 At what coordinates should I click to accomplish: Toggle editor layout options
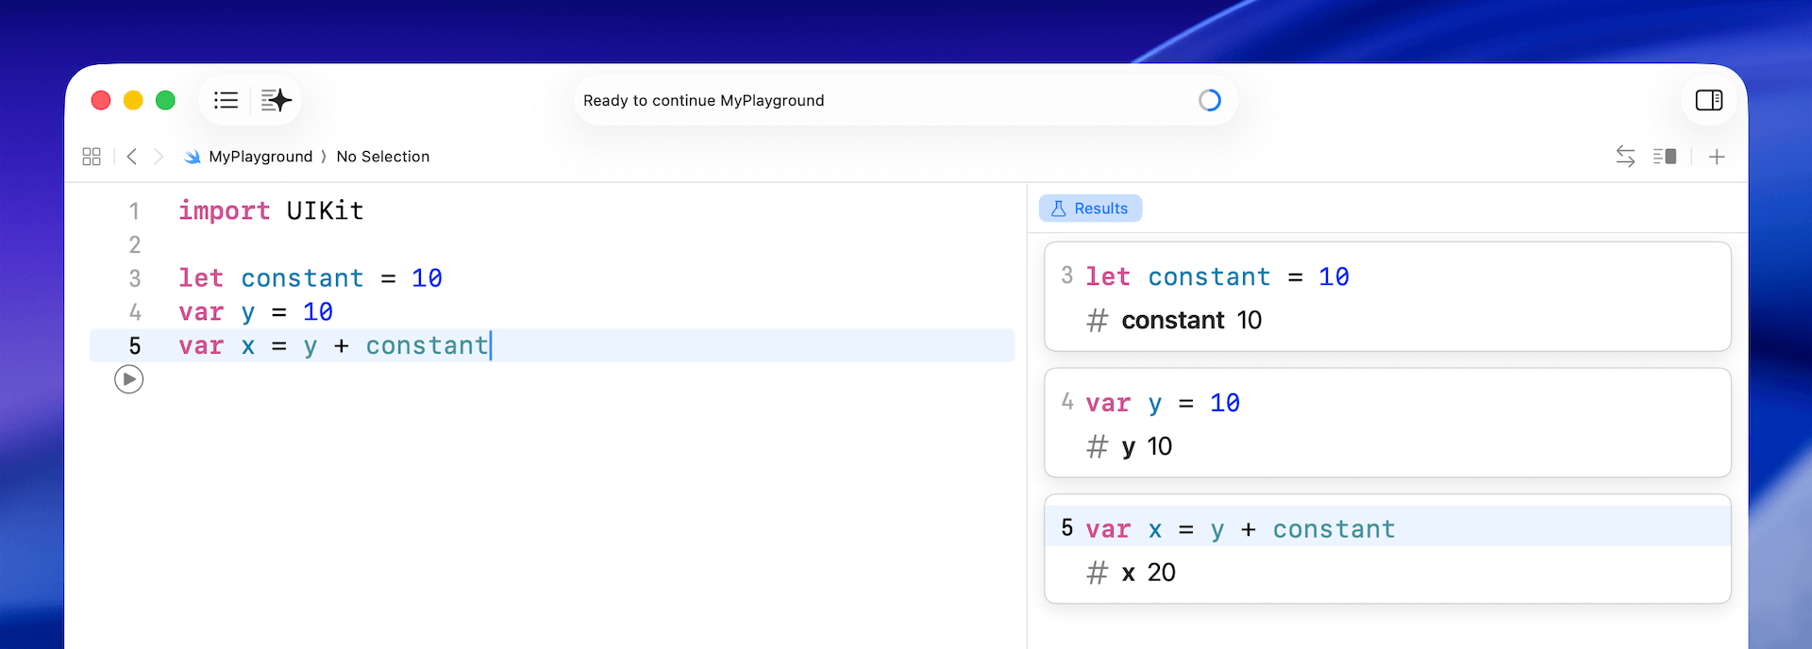[x=1665, y=157]
